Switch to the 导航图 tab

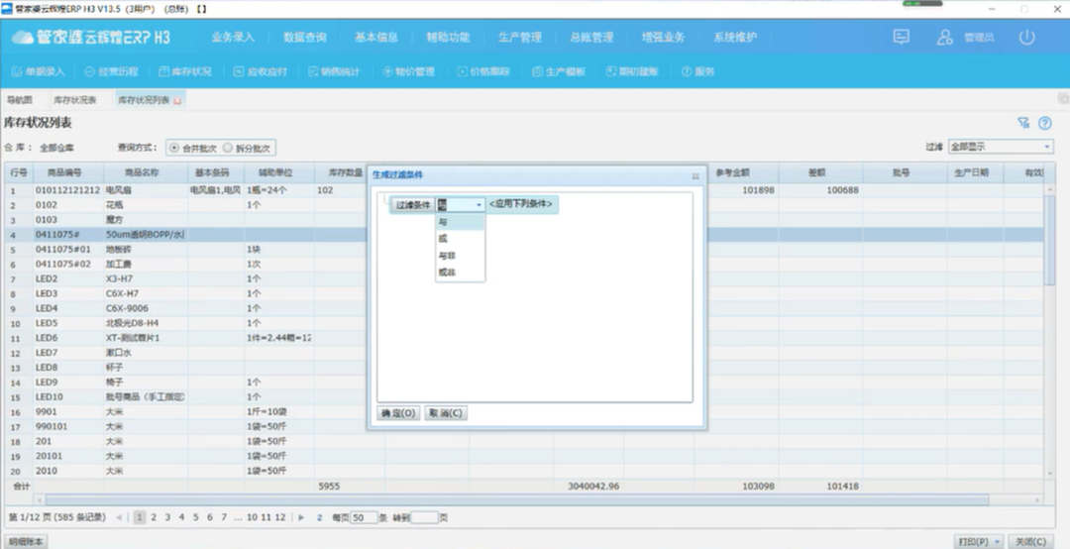(x=20, y=100)
